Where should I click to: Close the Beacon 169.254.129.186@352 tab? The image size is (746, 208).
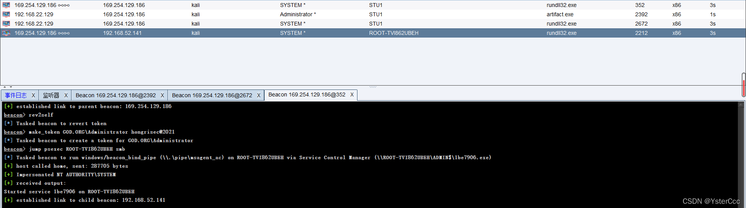tap(352, 95)
